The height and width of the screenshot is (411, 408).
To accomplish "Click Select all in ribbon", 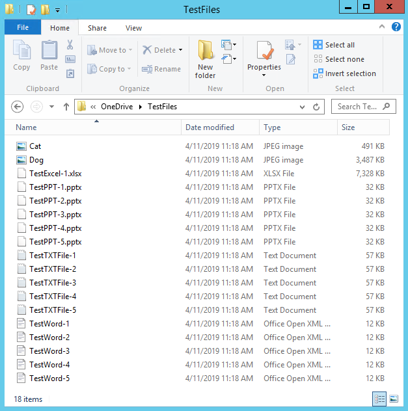I will pyautogui.click(x=334, y=45).
